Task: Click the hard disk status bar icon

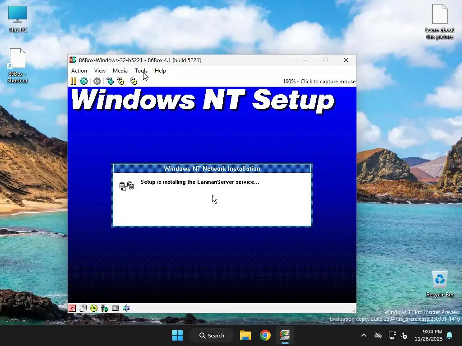Action: [x=115, y=308]
